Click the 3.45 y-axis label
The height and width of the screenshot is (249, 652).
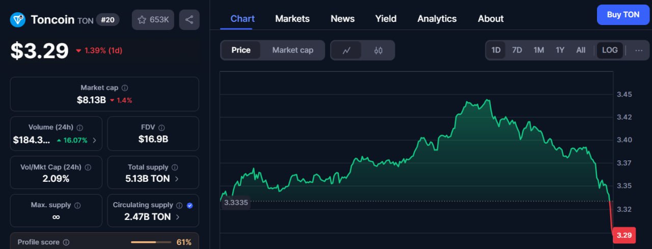click(624, 94)
